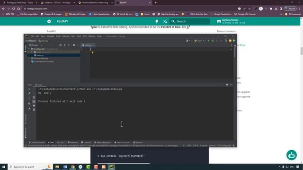
Task: Click the pin tab icon in Run panel
Action: click(29, 109)
